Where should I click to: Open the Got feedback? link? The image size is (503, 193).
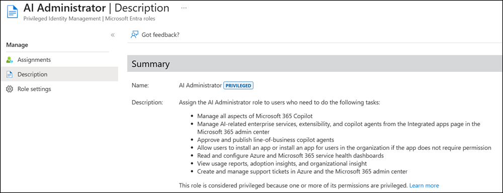160,35
